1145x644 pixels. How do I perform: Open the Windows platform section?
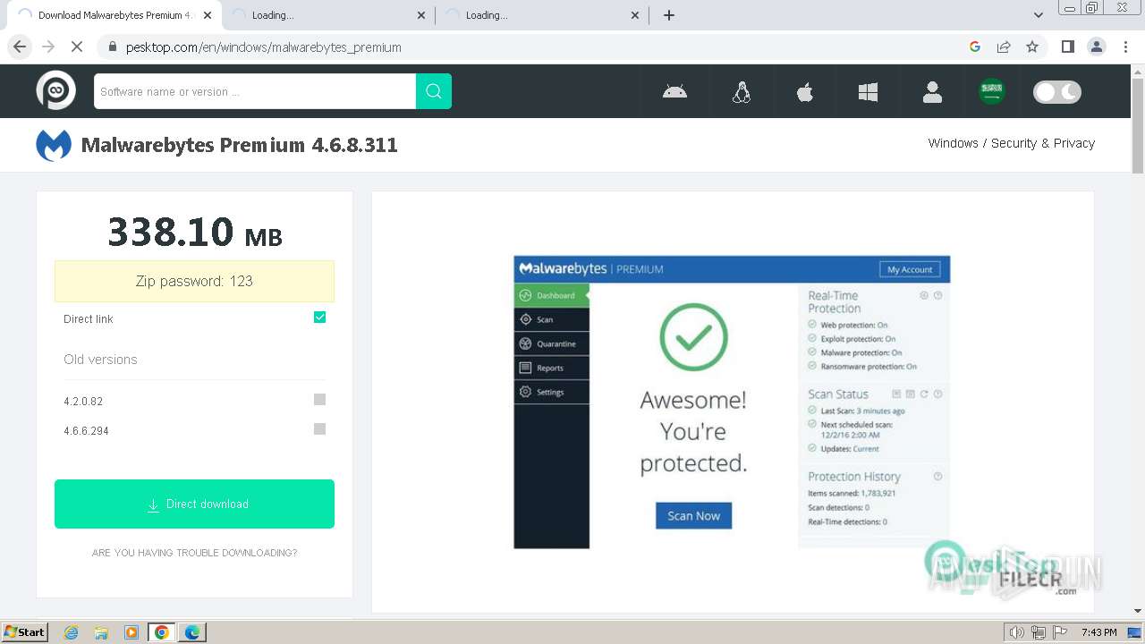(x=868, y=92)
